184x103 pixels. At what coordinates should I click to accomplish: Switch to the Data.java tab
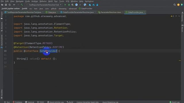[52, 12]
